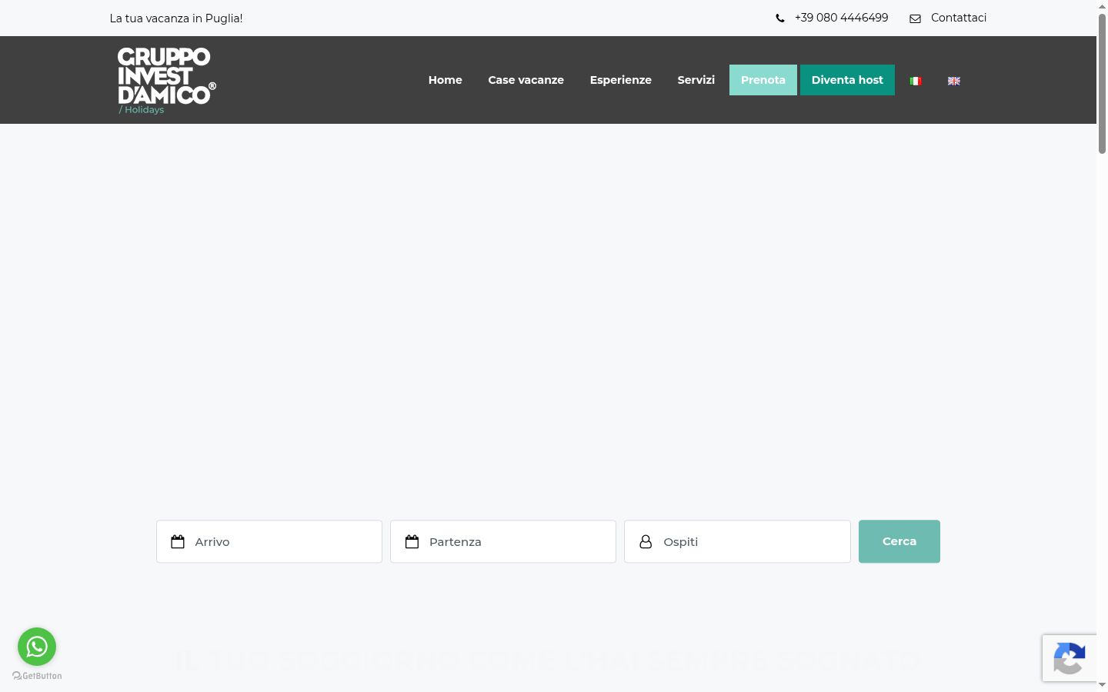This screenshot has width=1108, height=692.
Task: Go to the Home menu item
Action: pyautogui.click(x=446, y=80)
